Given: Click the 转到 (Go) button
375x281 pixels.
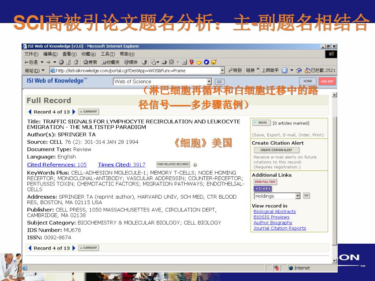Looking at the screenshot, I should pyautogui.click(x=235, y=71).
